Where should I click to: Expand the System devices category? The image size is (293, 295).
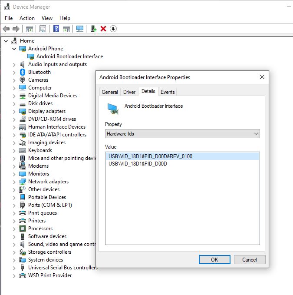(14, 260)
